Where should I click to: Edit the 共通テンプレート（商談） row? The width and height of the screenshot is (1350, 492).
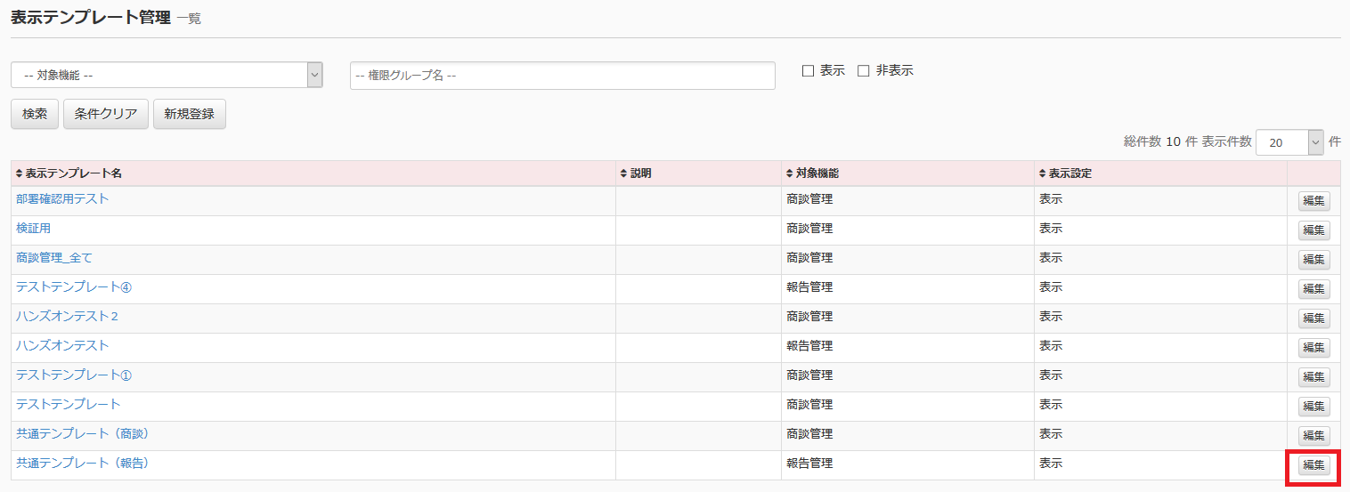pos(1313,436)
